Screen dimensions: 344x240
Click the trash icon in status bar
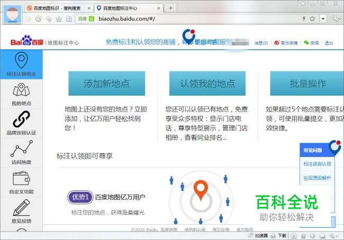click(303, 236)
